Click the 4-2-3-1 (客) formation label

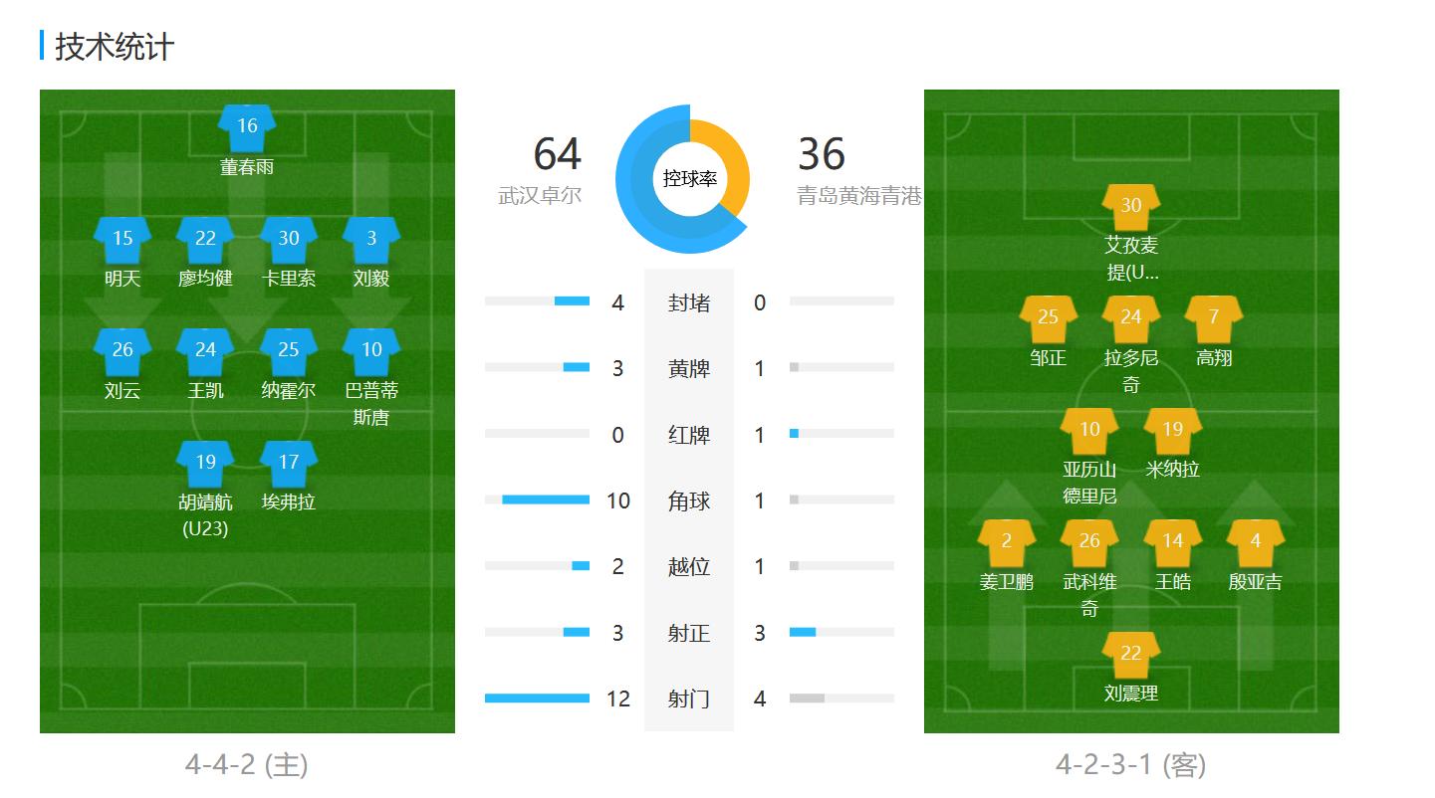(x=1131, y=764)
